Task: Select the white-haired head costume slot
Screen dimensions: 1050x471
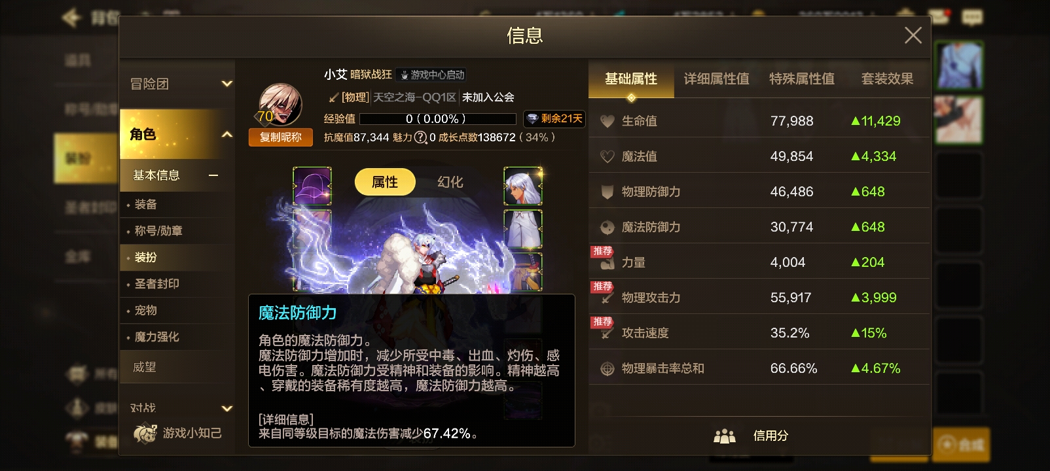Action: pyautogui.click(x=522, y=186)
